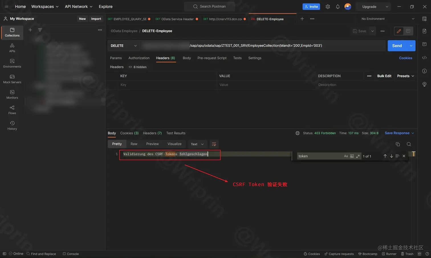Open the Code snippet pane icon
The width and height of the screenshot is (431, 258).
pos(424,58)
